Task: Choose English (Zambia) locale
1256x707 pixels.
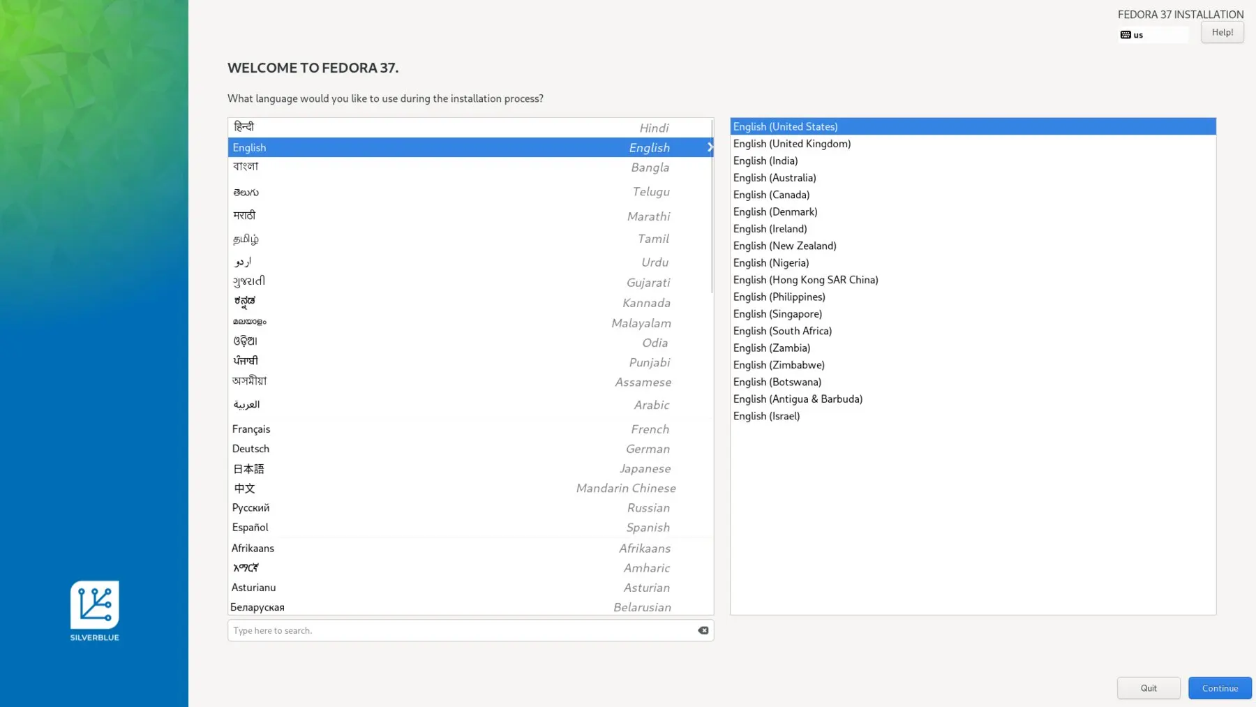Action: (x=973, y=348)
